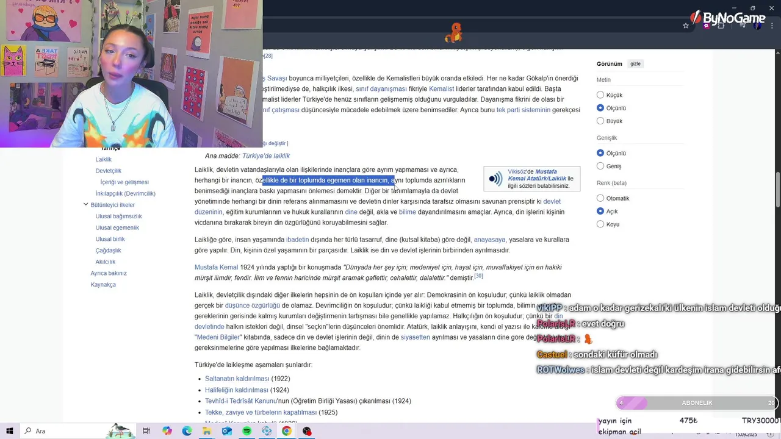Choose Koyu color mode
Screen dimensions: 781x439
point(600,224)
